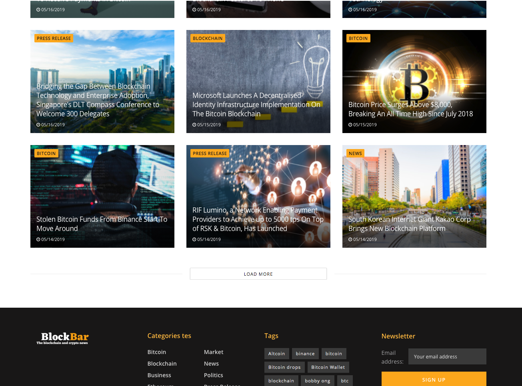Click the 'Bitcoin drops' tag

[x=284, y=367]
